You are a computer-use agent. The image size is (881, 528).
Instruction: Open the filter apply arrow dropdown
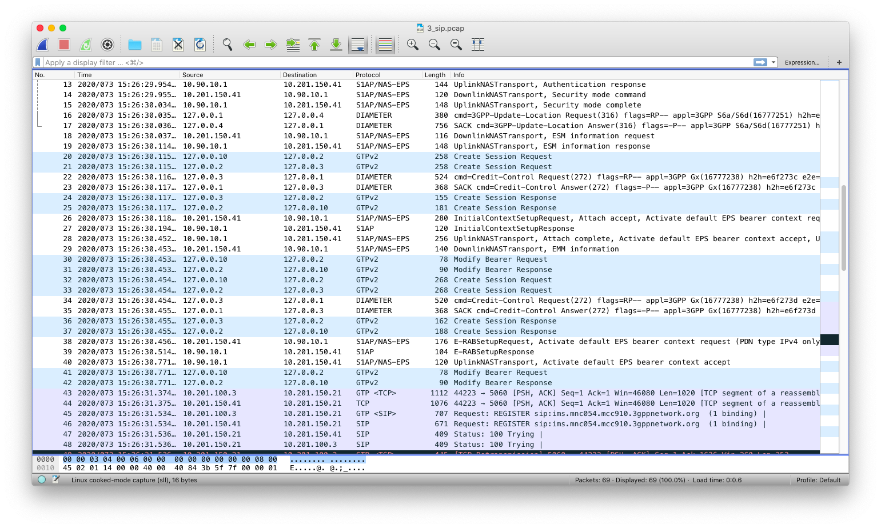(x=773, y=62)
